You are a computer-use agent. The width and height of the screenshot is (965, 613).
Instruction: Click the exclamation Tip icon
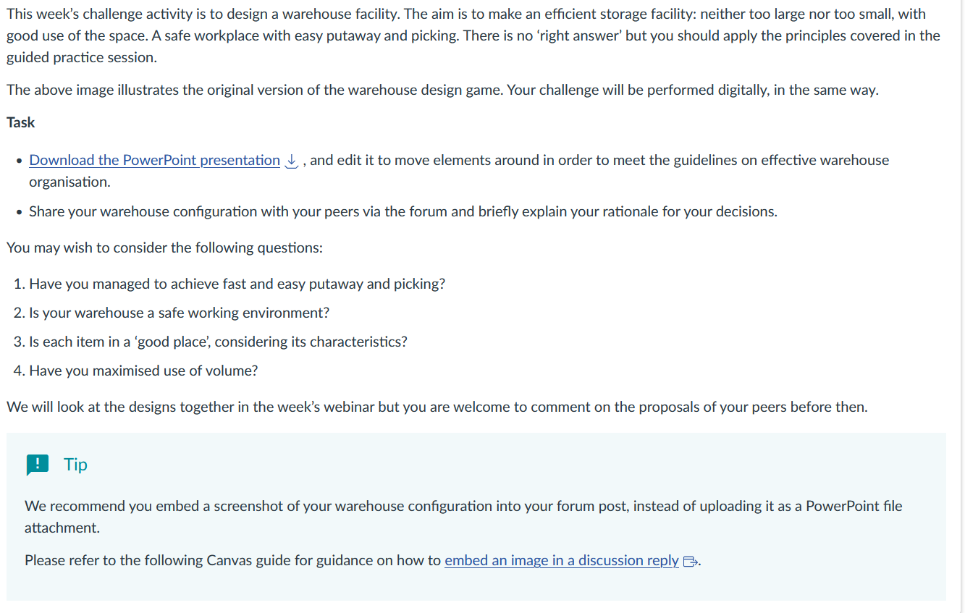click(x=37, y=465)
